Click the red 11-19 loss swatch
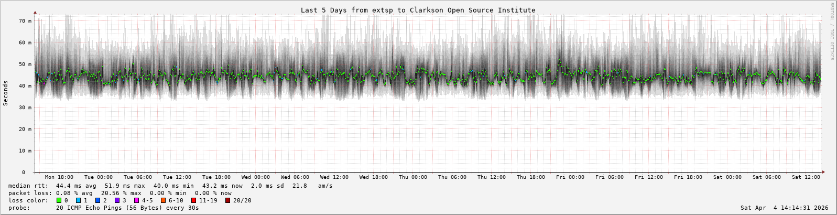 193,200
